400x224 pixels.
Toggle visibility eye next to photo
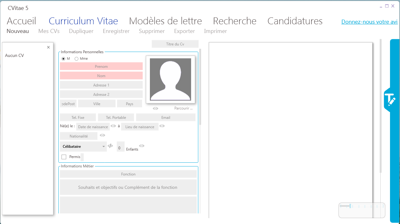pyautogui.click(x=156, y=109)
